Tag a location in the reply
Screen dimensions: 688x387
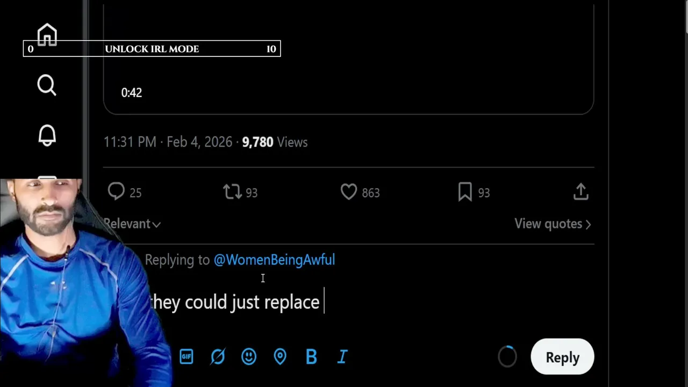[280, 356]
